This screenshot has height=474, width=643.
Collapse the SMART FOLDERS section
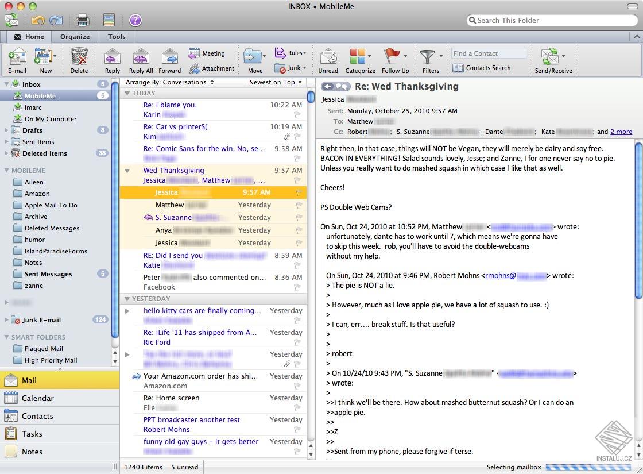6,337
